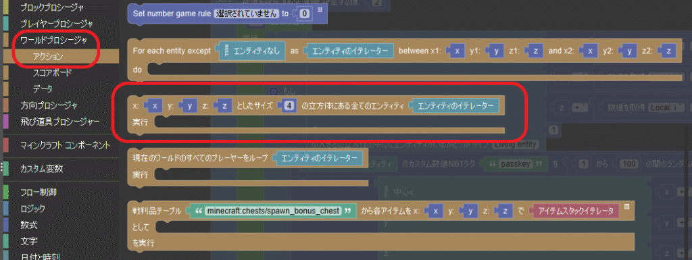The width and height of the screenshot is (692, 260).
Task: Click the game rule value 0 field
Action: (x=305, y=14)
